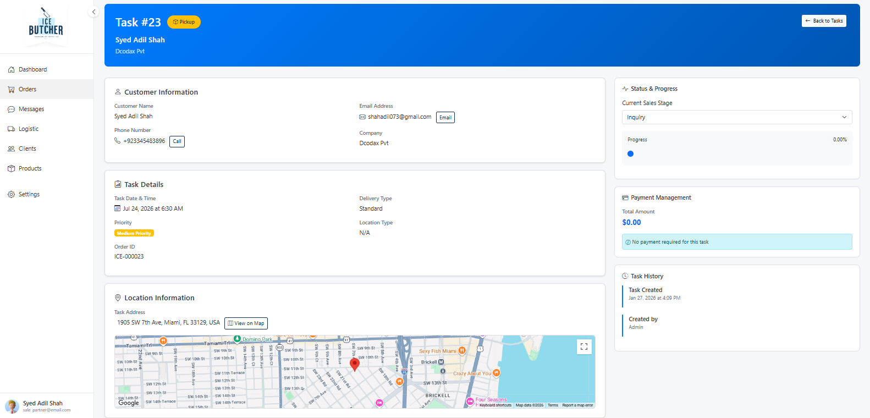Click the Medium Priority badge
870x418 pixels.
(134, 233)
